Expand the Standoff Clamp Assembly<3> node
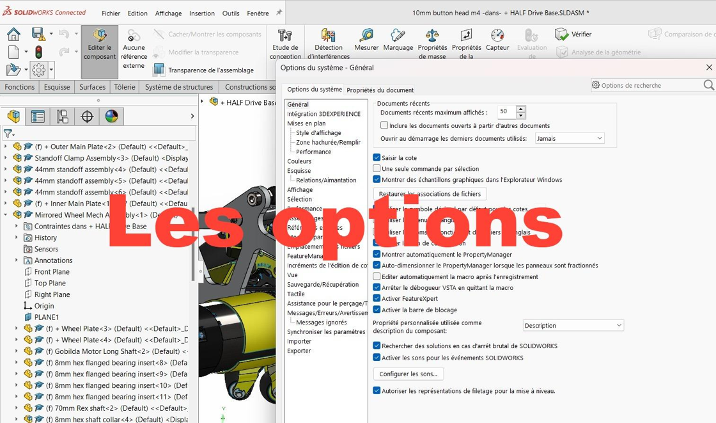This screenshot has width=716, height=423. point(6,158)
